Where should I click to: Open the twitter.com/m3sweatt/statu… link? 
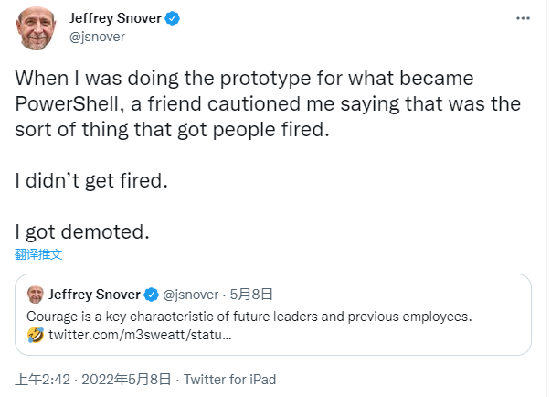click(140, 335)
